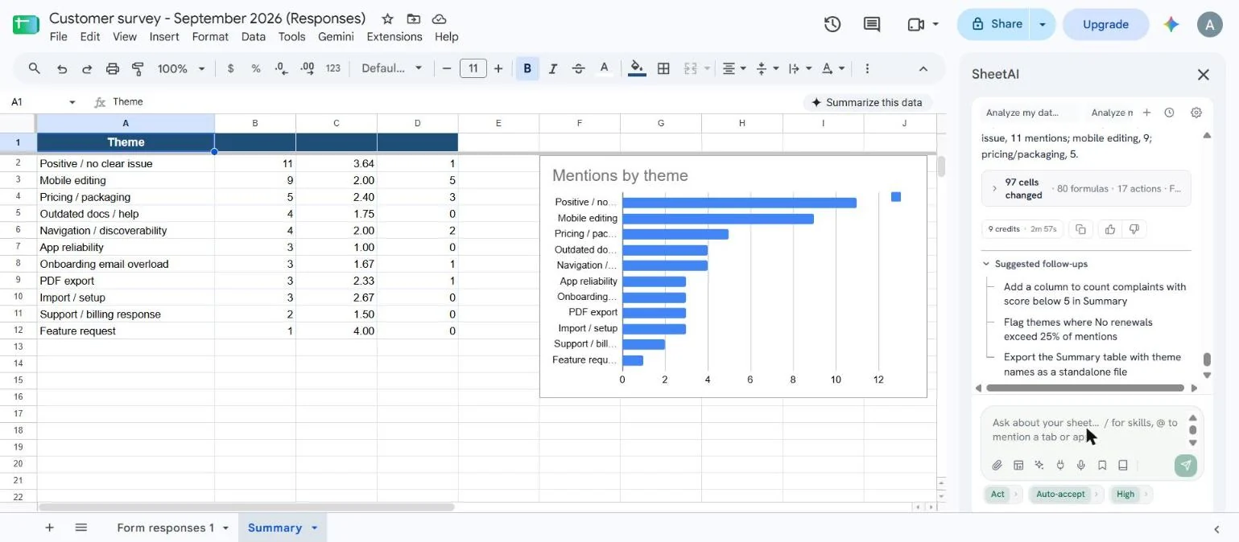Open the Extensions menu
1239x542 pixels.
click(394, 36)
